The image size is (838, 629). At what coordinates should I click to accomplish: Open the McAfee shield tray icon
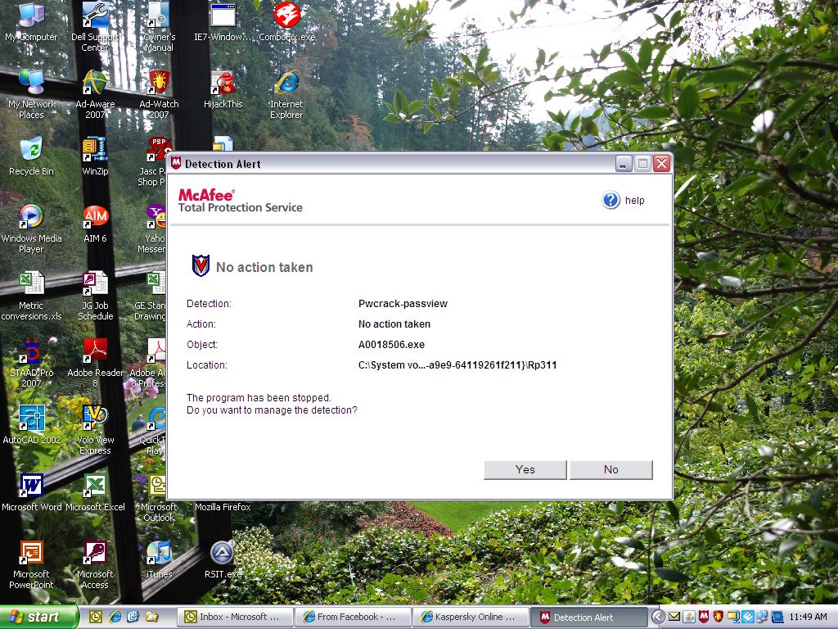(x=704, y=618)
